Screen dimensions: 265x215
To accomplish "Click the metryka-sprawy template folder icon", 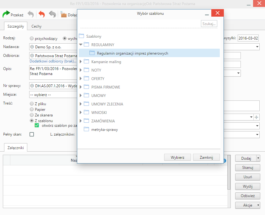I will (86, 129).
